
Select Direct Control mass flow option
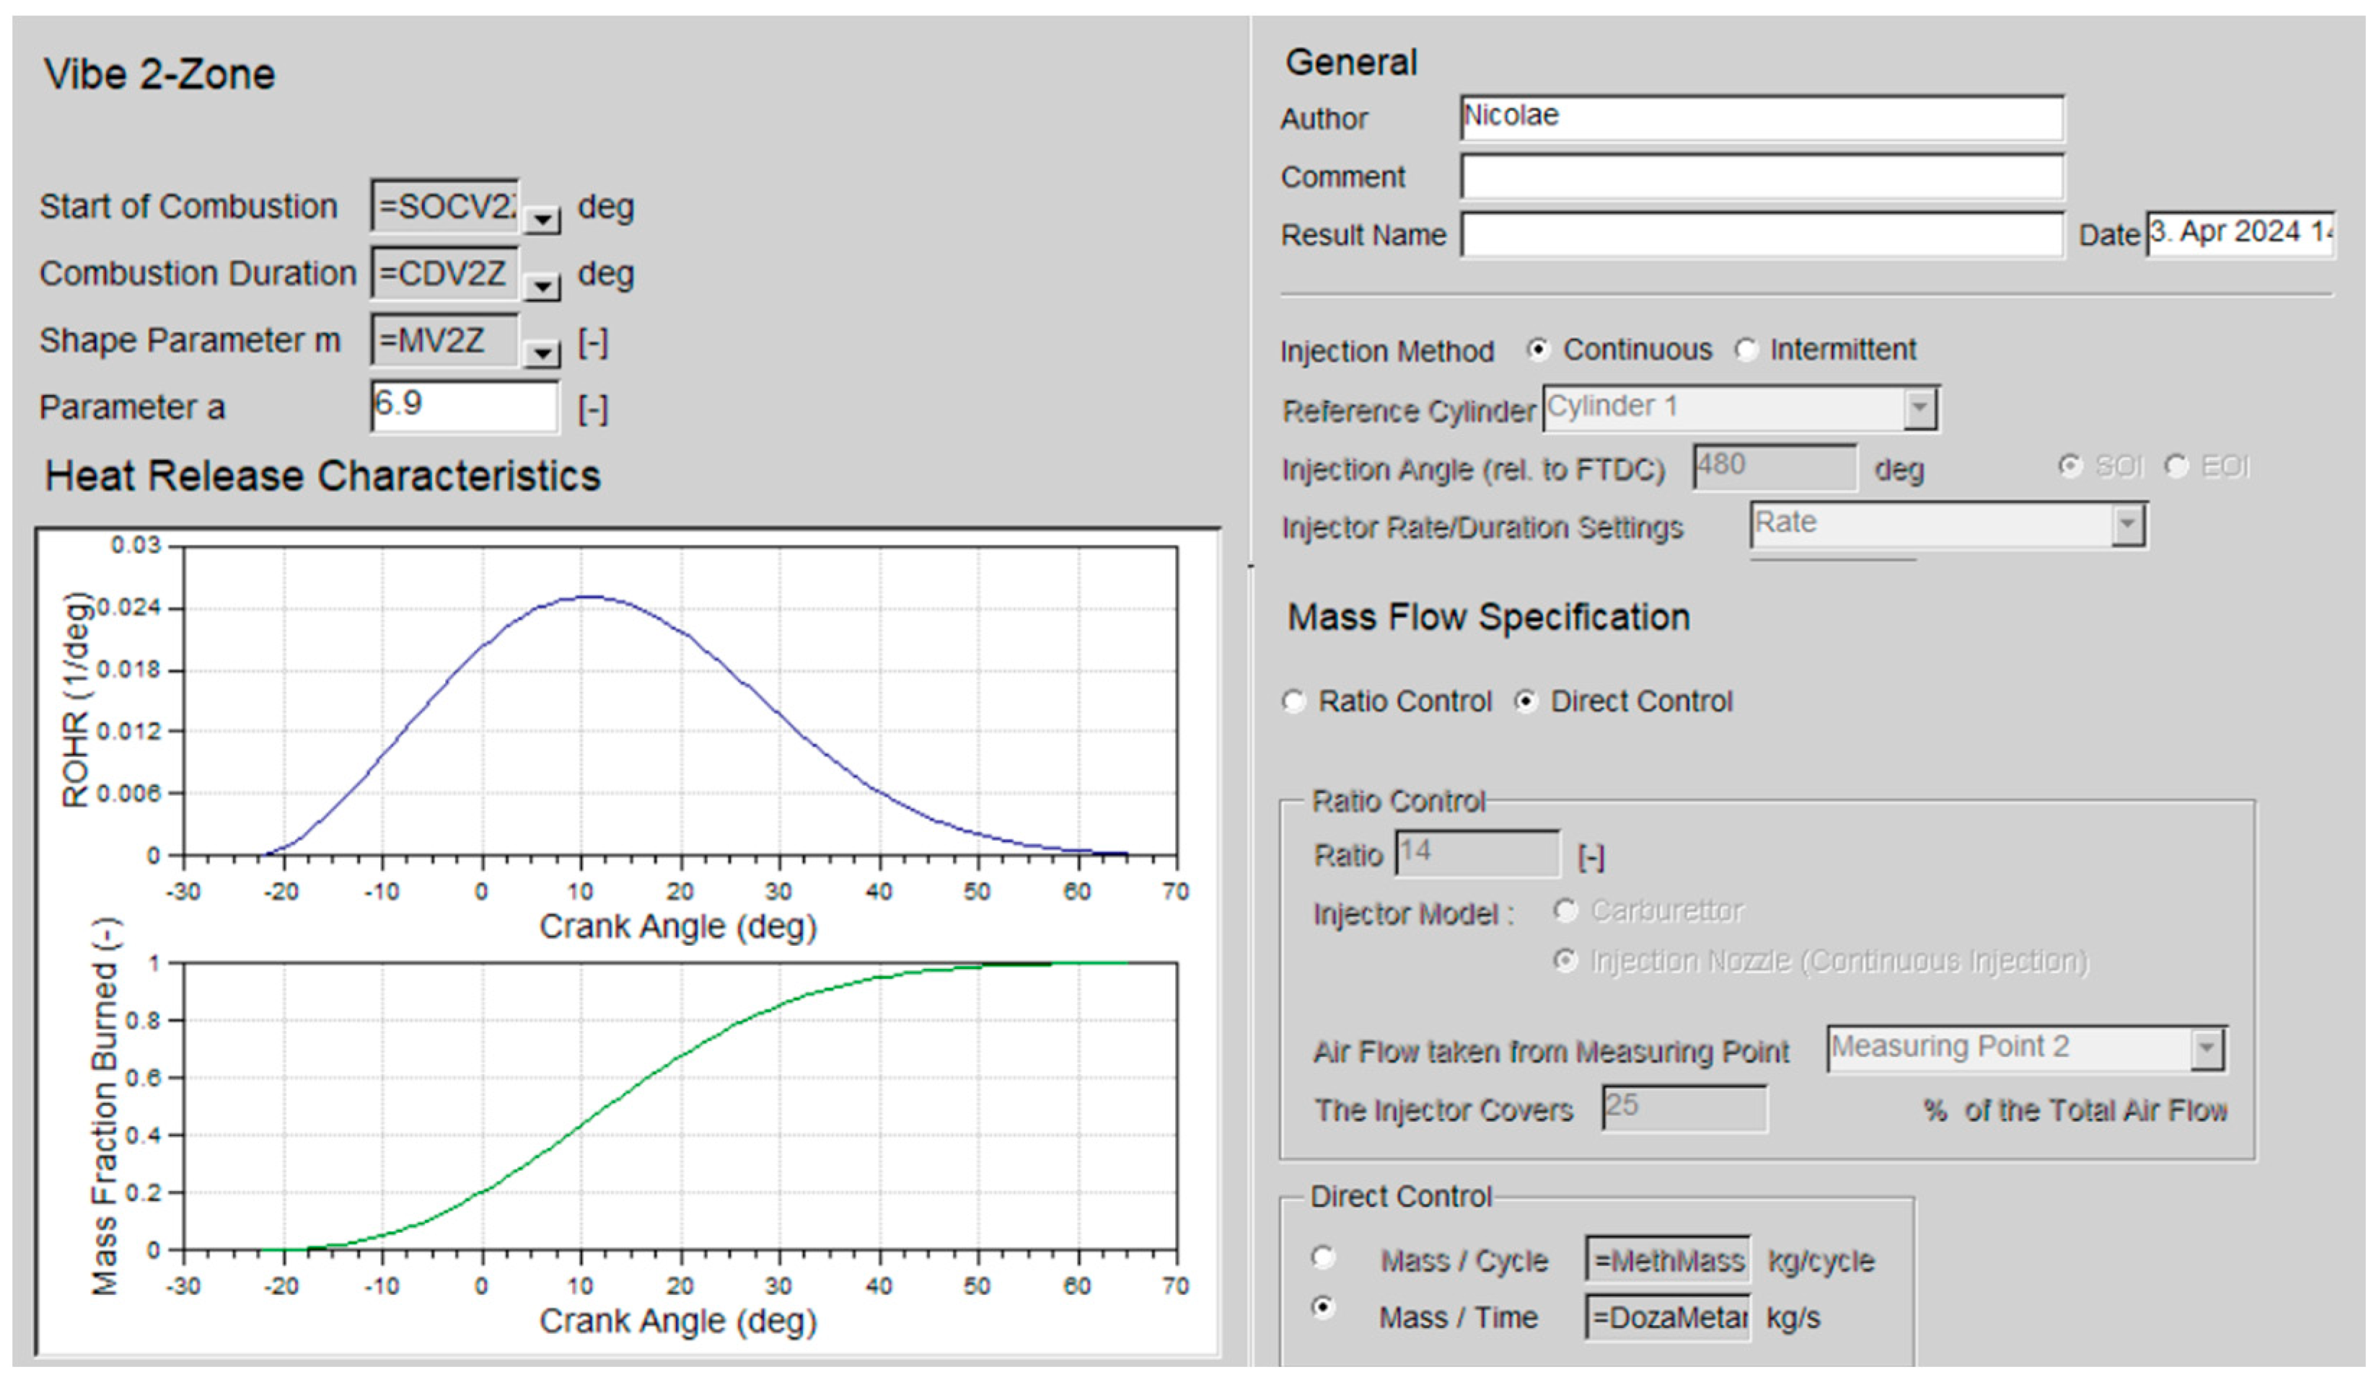(x=1526, y=702)
